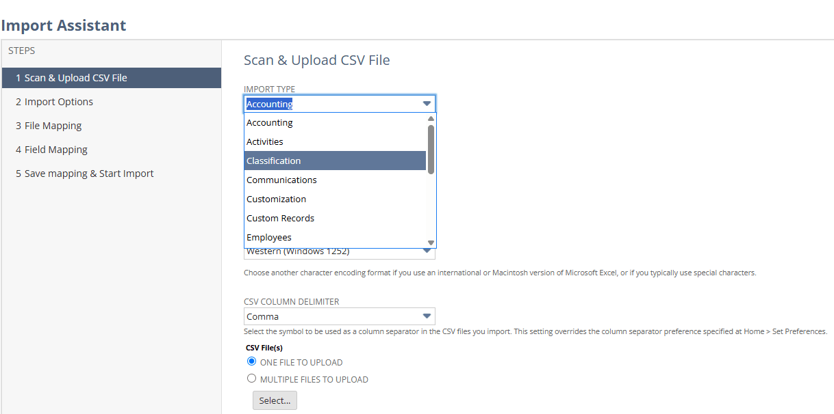Go to step 5 Save mapping & Start Import

pyautogui.click(x=111, y=174)
